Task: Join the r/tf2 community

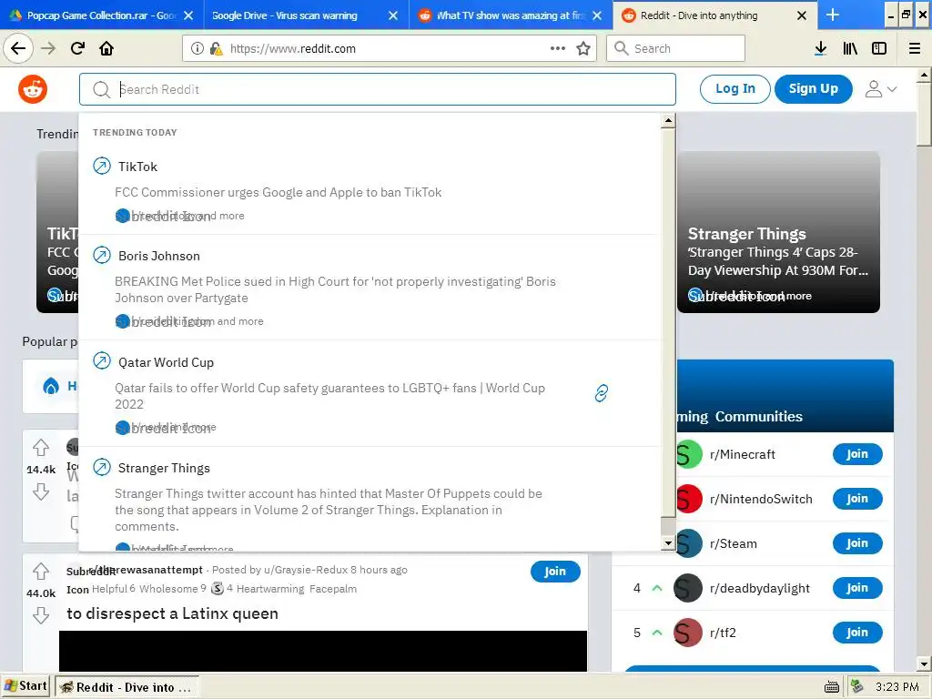Action: coord(857,633)
